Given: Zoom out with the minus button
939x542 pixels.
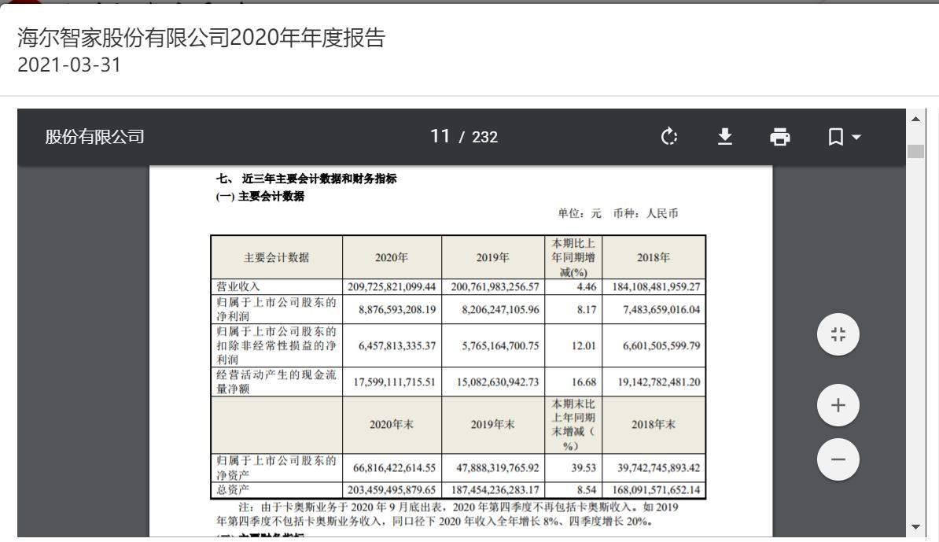Looking at the screenshot, I should pyautogui.click(x=838, y=459).
